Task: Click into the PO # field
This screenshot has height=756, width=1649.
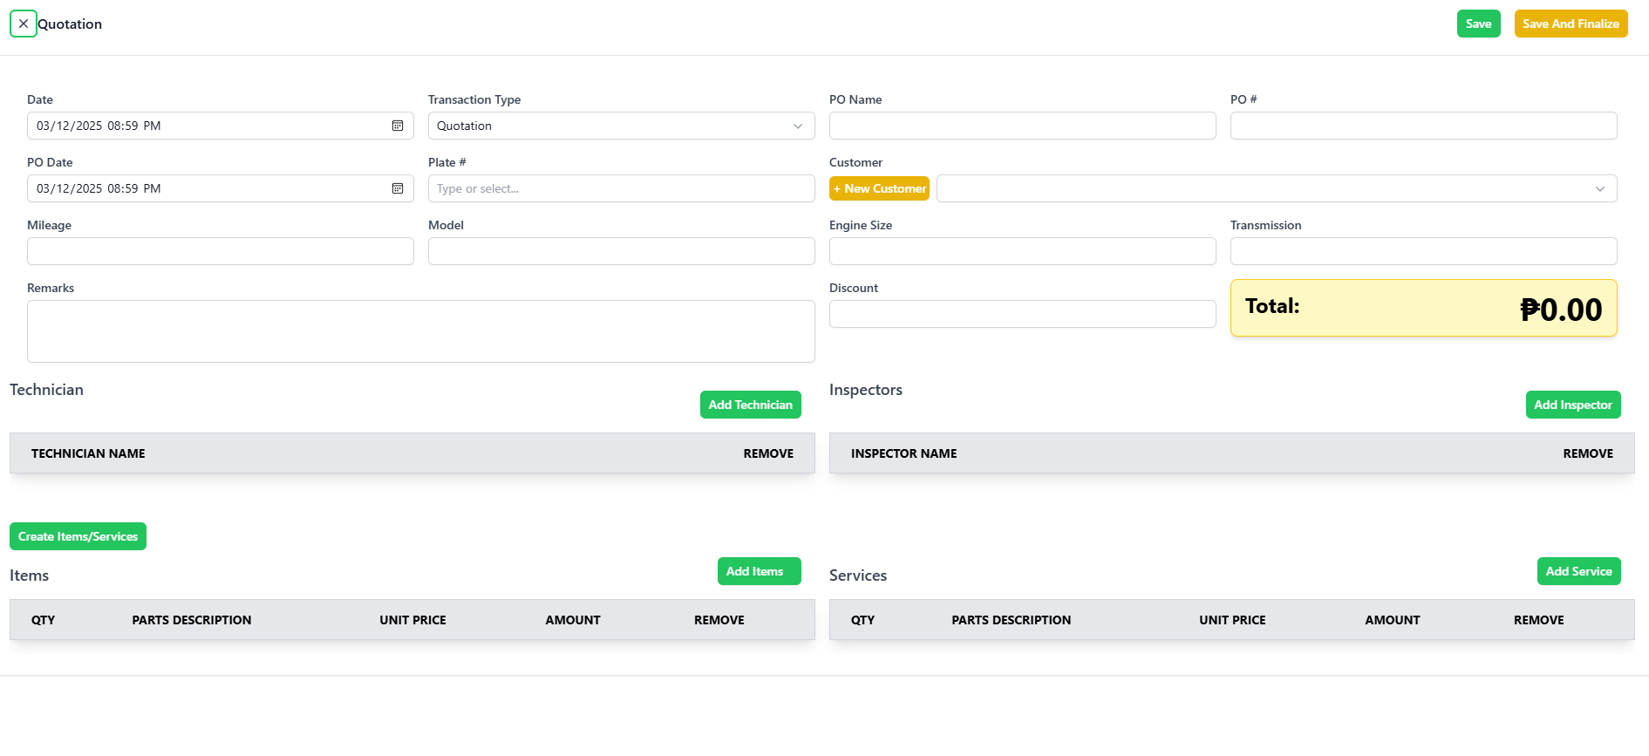Action: (1423, 126)
